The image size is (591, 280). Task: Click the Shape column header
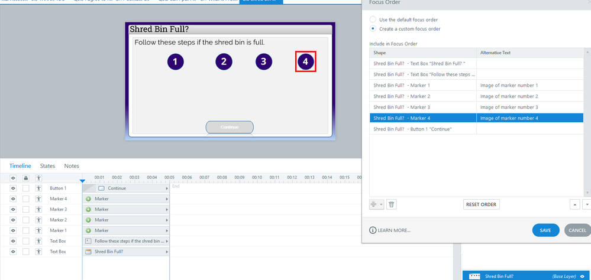click(x=423, y=53)
